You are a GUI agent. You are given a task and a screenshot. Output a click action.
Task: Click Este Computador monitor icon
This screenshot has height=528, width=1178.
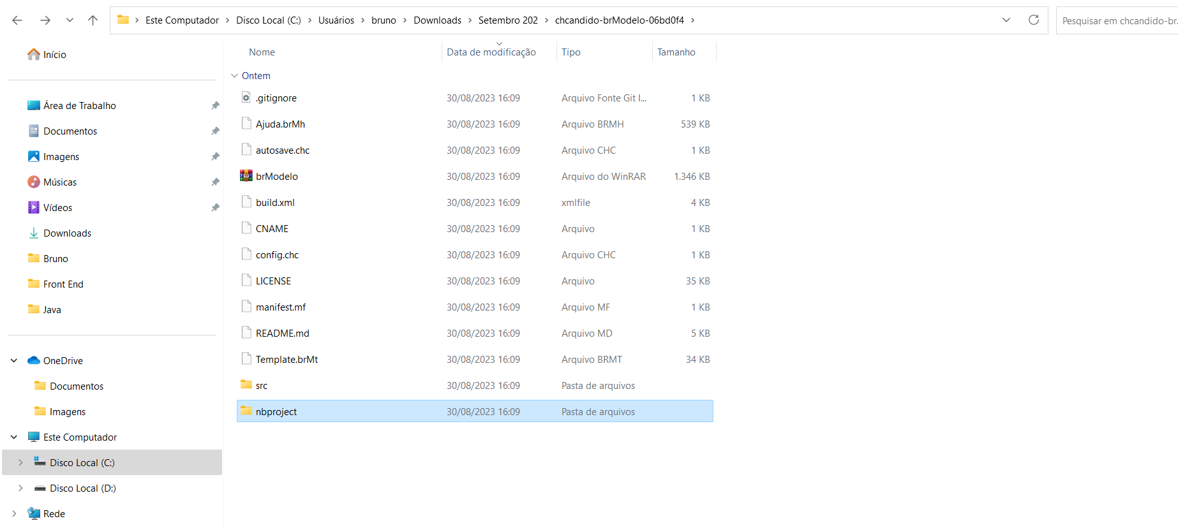[34, 437]
